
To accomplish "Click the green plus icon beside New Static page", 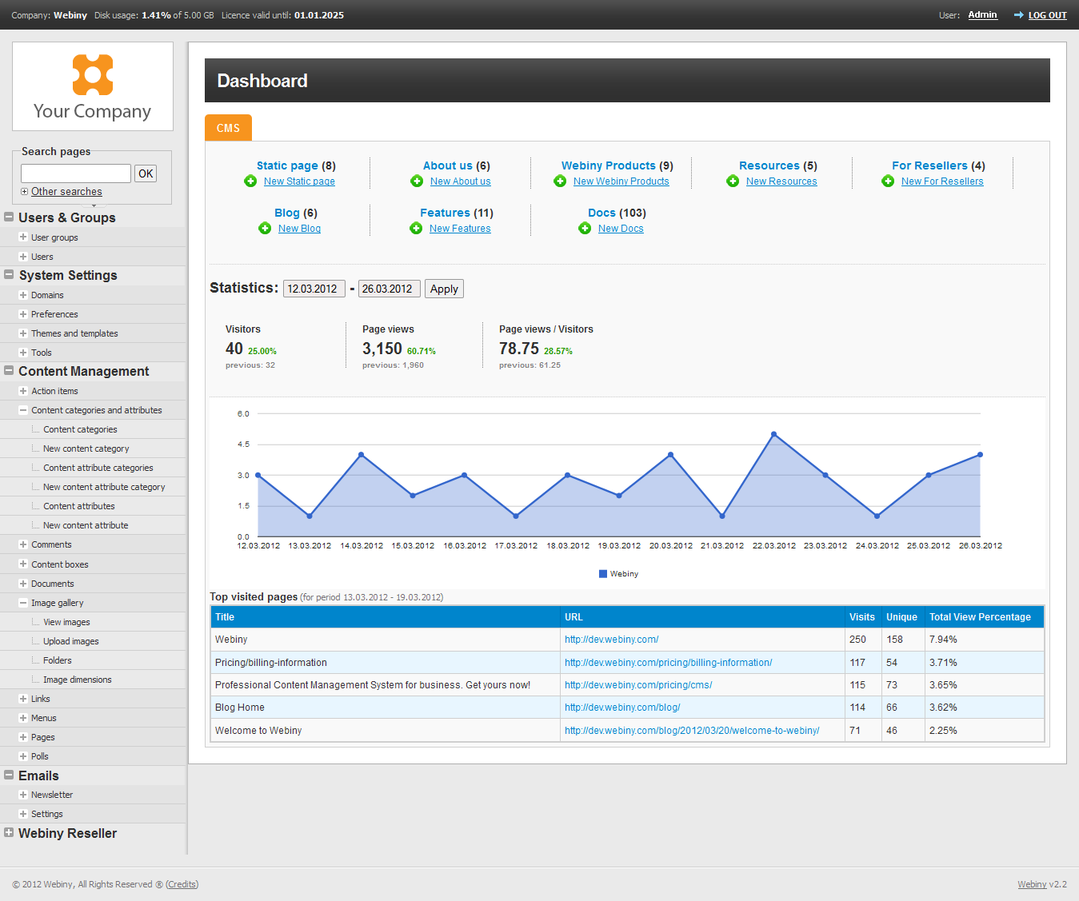I will (x=250, y=181).
